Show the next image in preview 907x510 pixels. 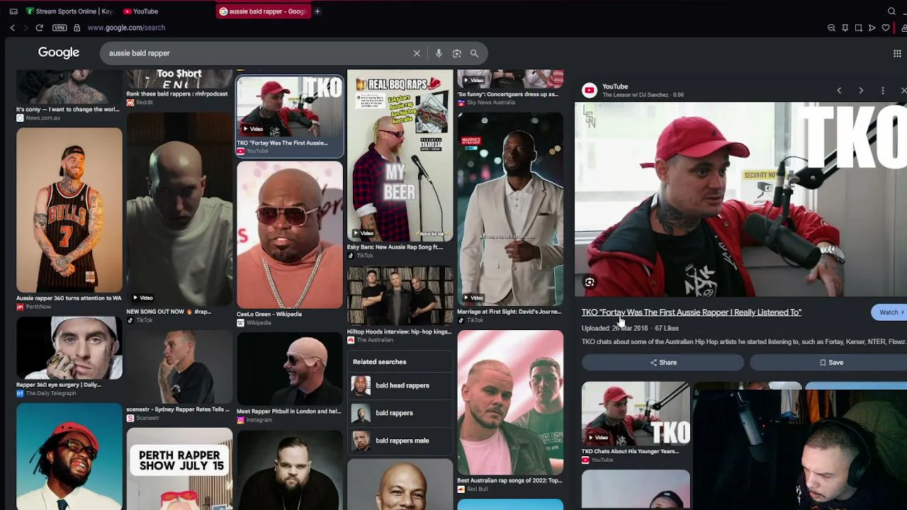861,91
